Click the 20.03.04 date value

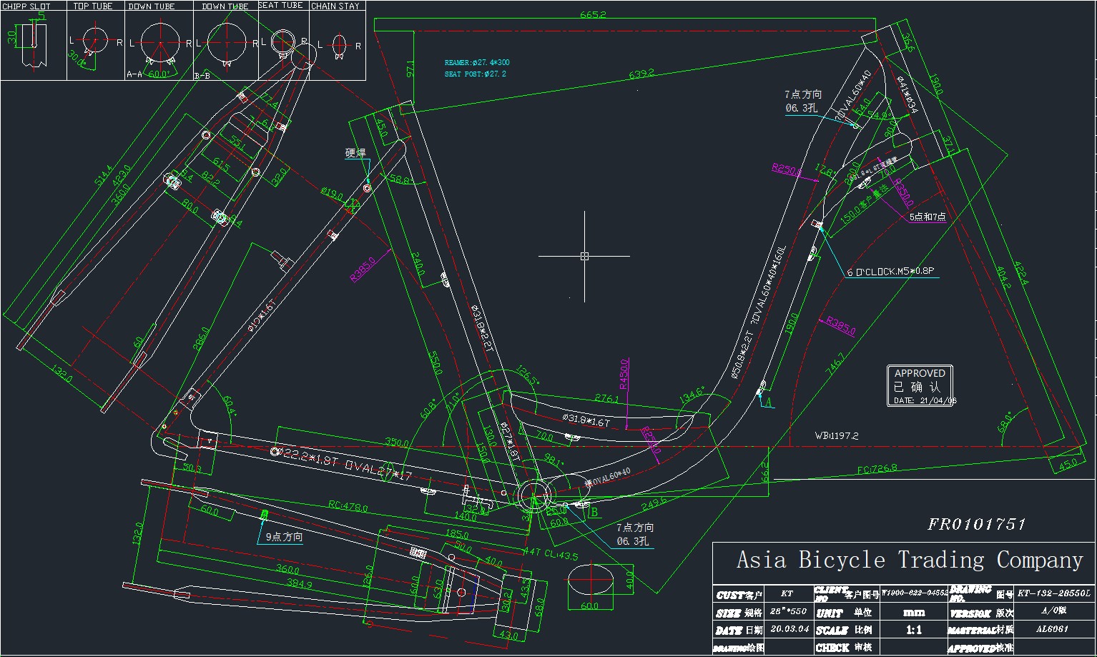789,630
